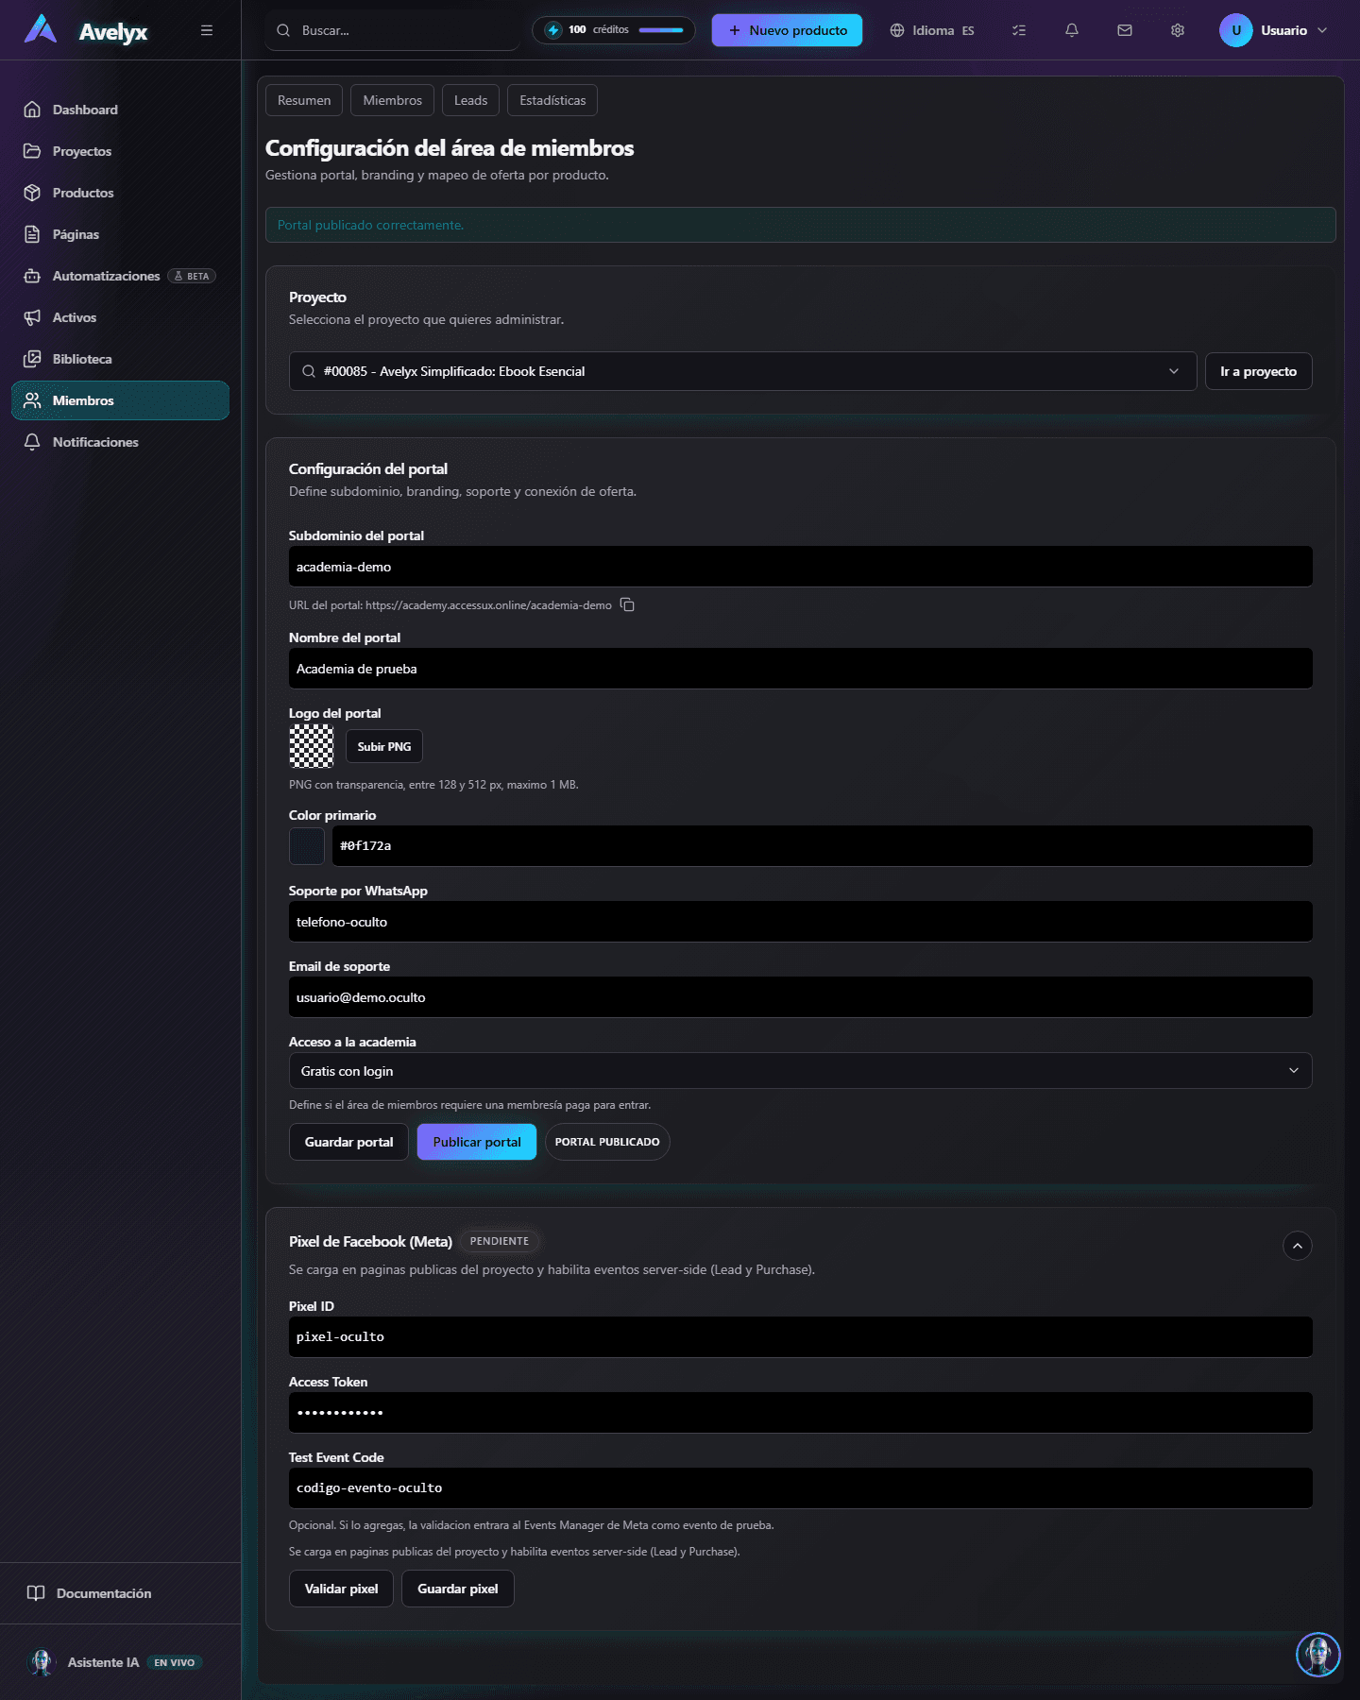The image size is (1360, 1700).
Task: Open the Documentación link
Action: pos(104,1593)
